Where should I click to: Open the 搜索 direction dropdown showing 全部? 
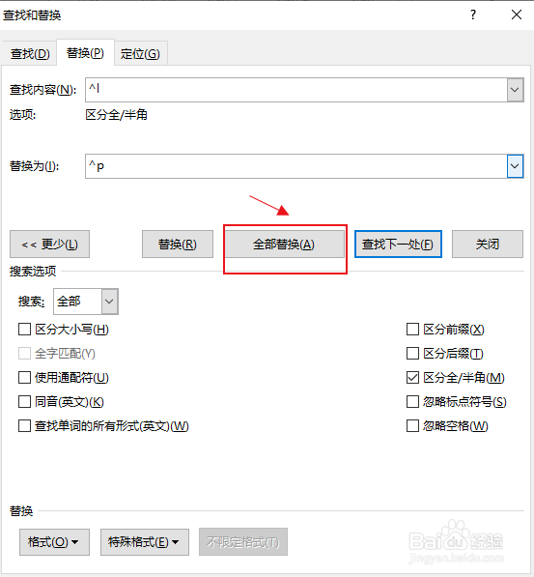[x=86, y=302]
